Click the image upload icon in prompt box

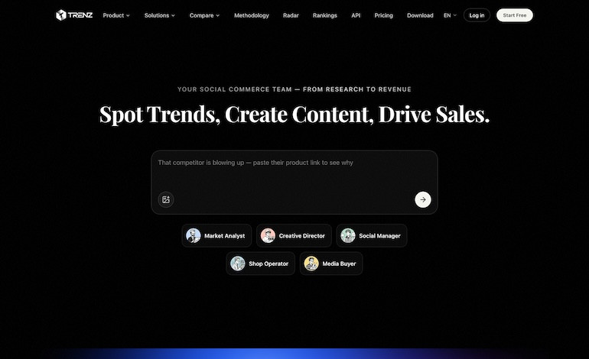pyautogui.click(x=166, y=199)
